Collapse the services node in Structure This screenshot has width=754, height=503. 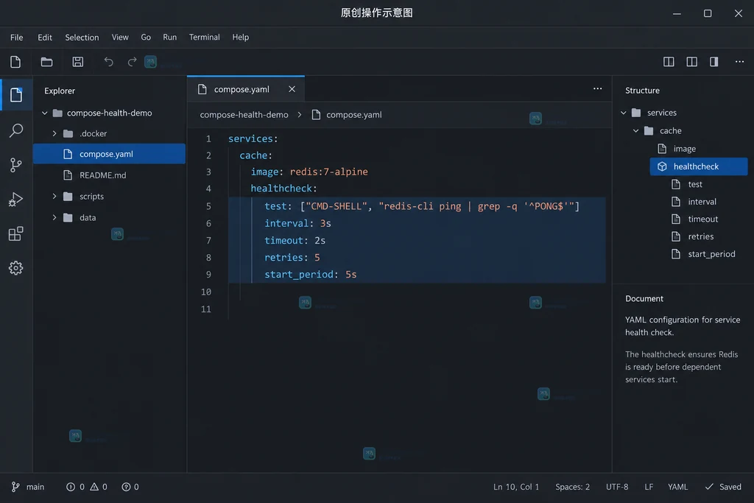click(x=623, y=113)
